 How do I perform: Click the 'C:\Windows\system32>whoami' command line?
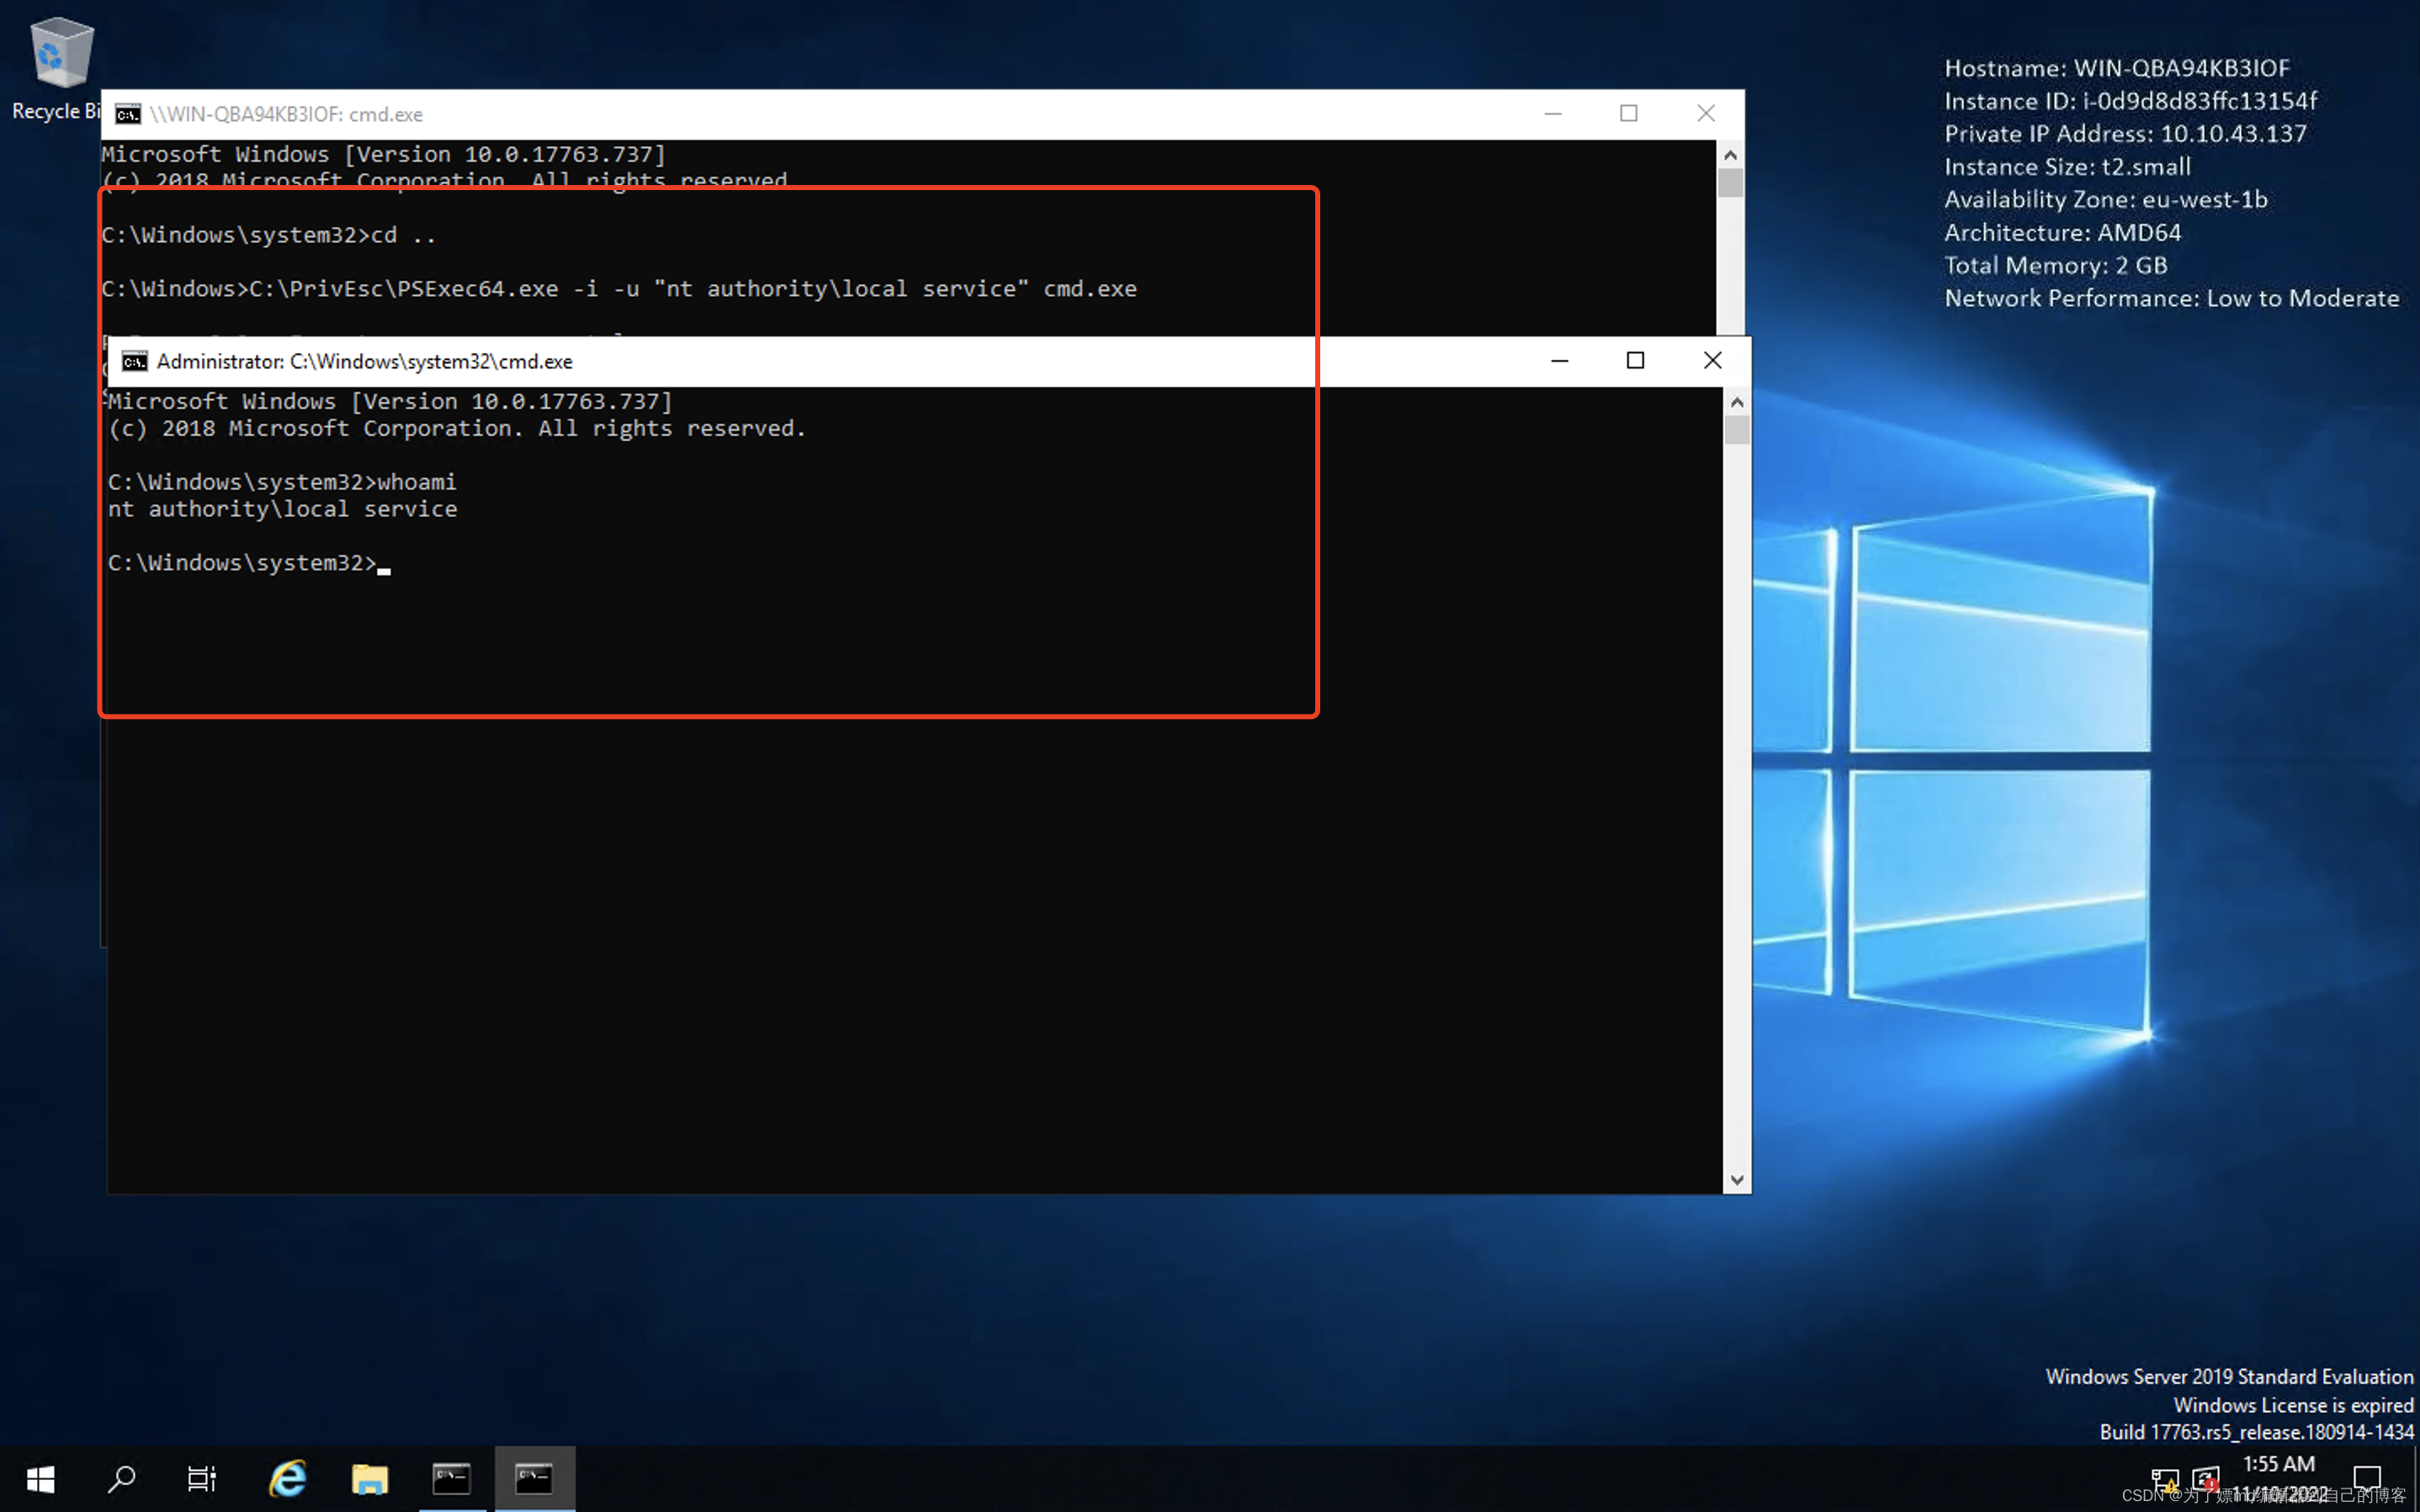pos(282,482)
